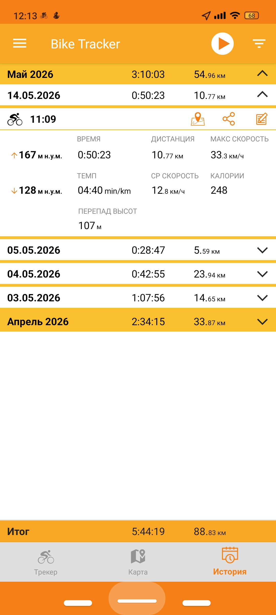Open the filter options icon
The height and width of the screenshot is (615, 276).
coord(259,44)
